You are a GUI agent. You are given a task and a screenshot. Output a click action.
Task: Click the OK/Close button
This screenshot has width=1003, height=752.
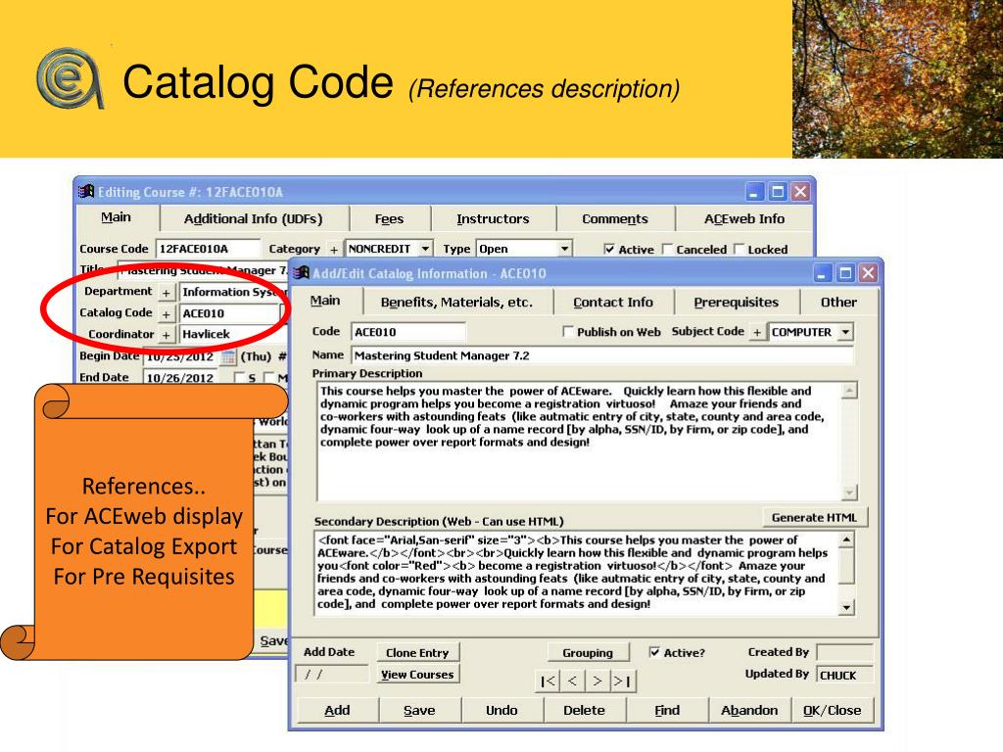[x=832, y=710]
